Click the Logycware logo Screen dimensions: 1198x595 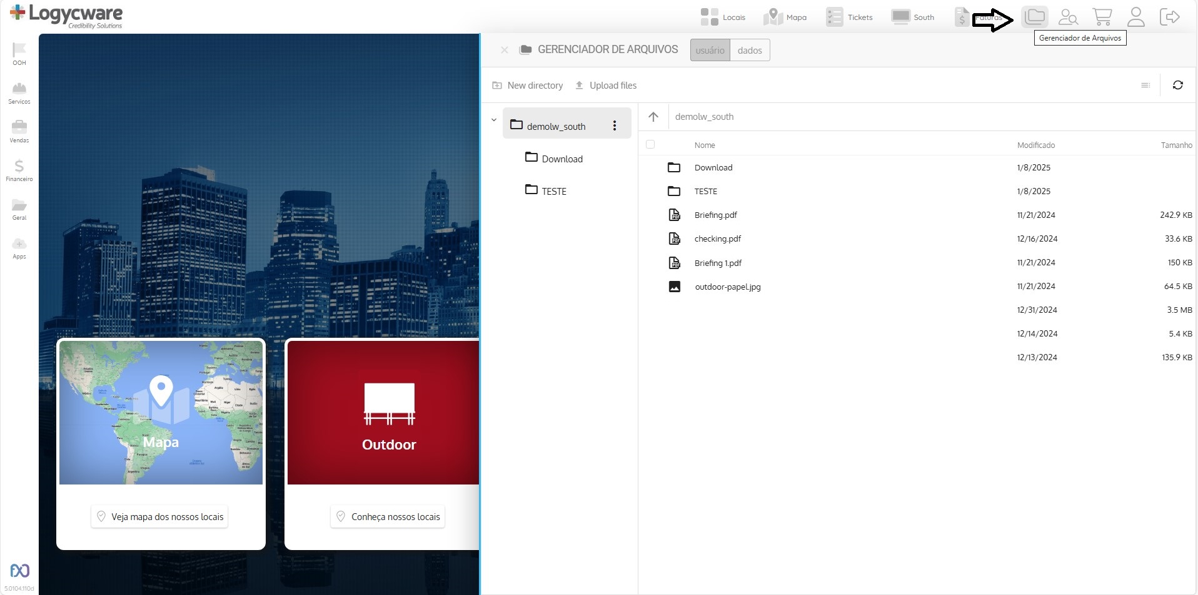[66, 16]
